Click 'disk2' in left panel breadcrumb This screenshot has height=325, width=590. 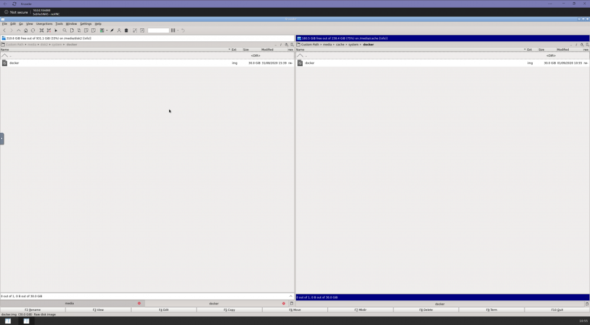tap(44, 44)
